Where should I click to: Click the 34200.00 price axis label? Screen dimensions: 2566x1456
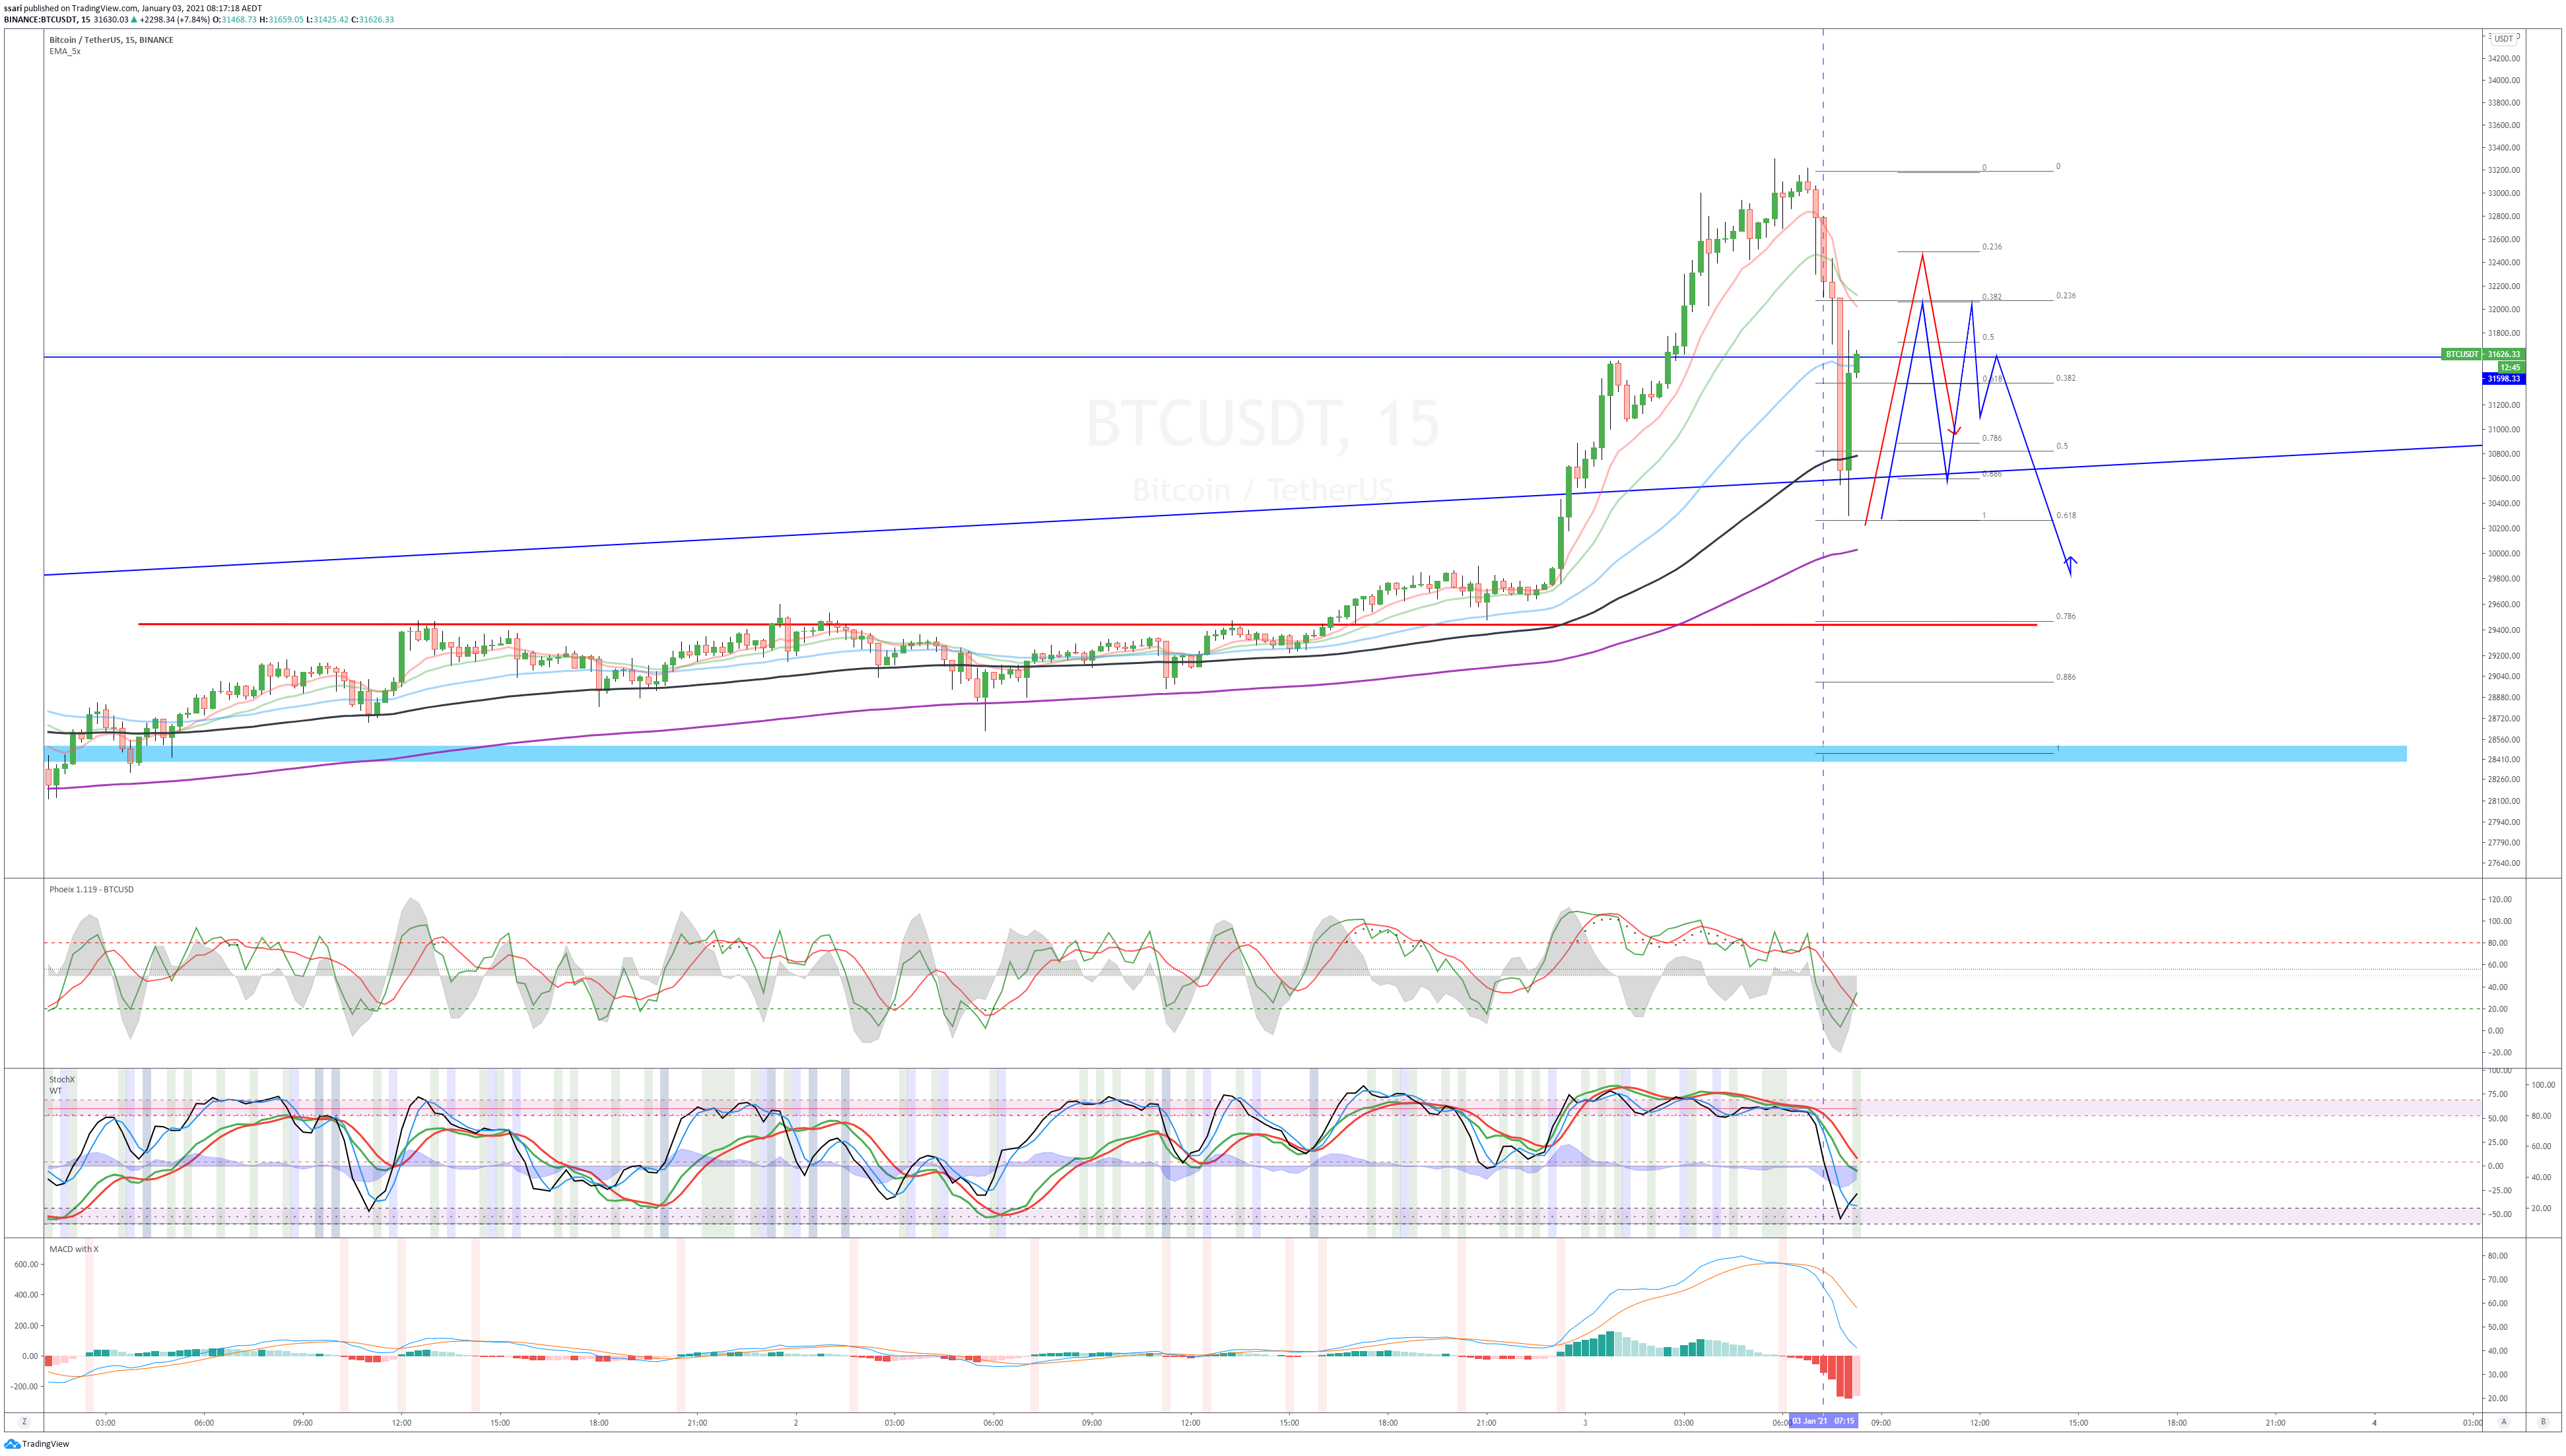pyautogui.click(x=2504, y=58)
